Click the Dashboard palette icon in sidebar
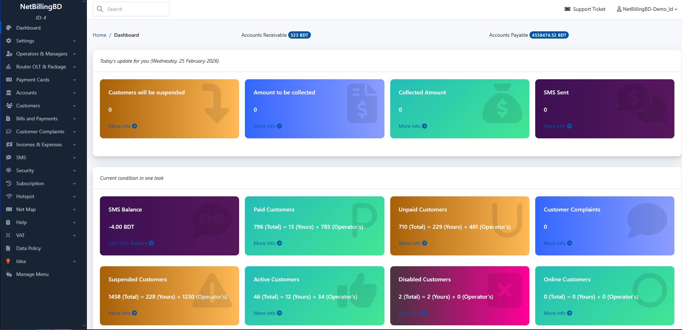This screenshot has height=330, width=682. click(x=9, y=28)
